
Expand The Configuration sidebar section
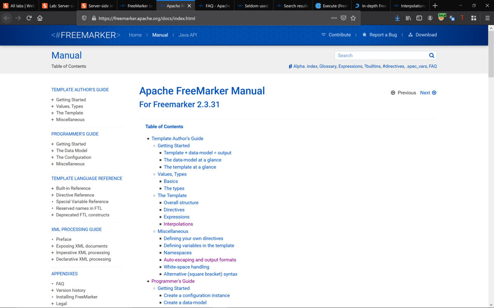[x=53, y=157]
